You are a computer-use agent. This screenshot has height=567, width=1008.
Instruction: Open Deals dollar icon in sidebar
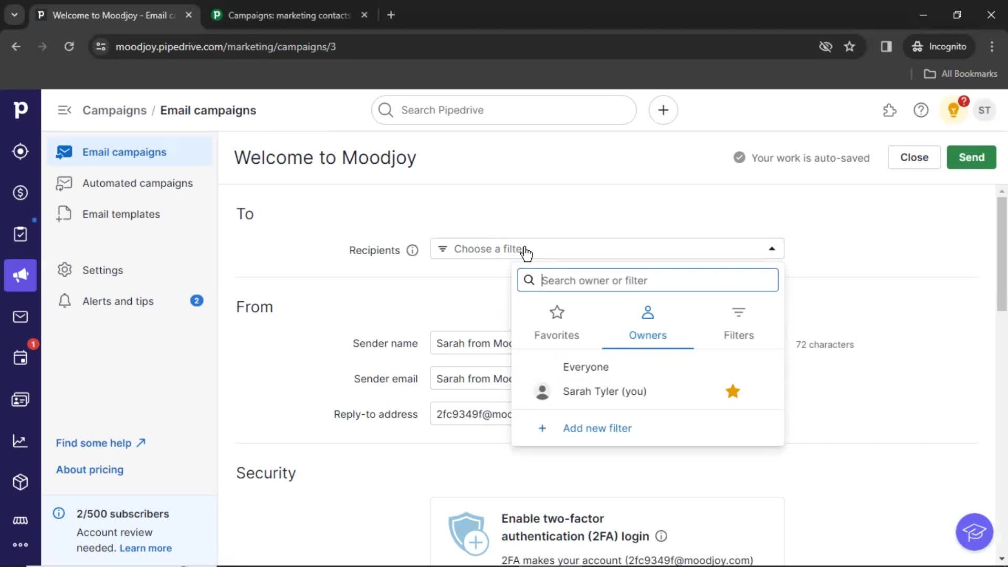pyautogui.click(x=20, y=193)
